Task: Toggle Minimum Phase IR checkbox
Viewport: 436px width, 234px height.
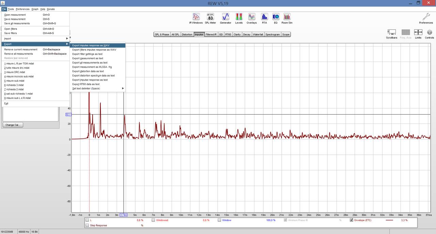Action: 285,220
